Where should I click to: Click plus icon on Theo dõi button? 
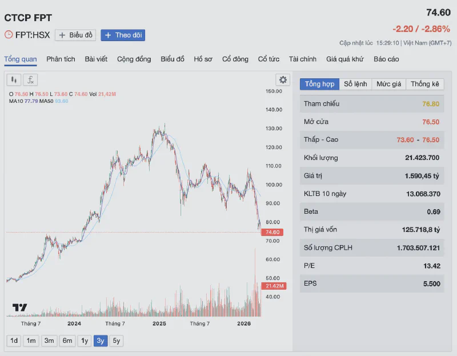tap(108, 35)
